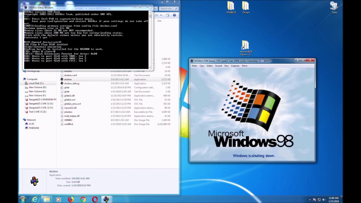Open the Drive menu in DOSBox

(245, 66)
